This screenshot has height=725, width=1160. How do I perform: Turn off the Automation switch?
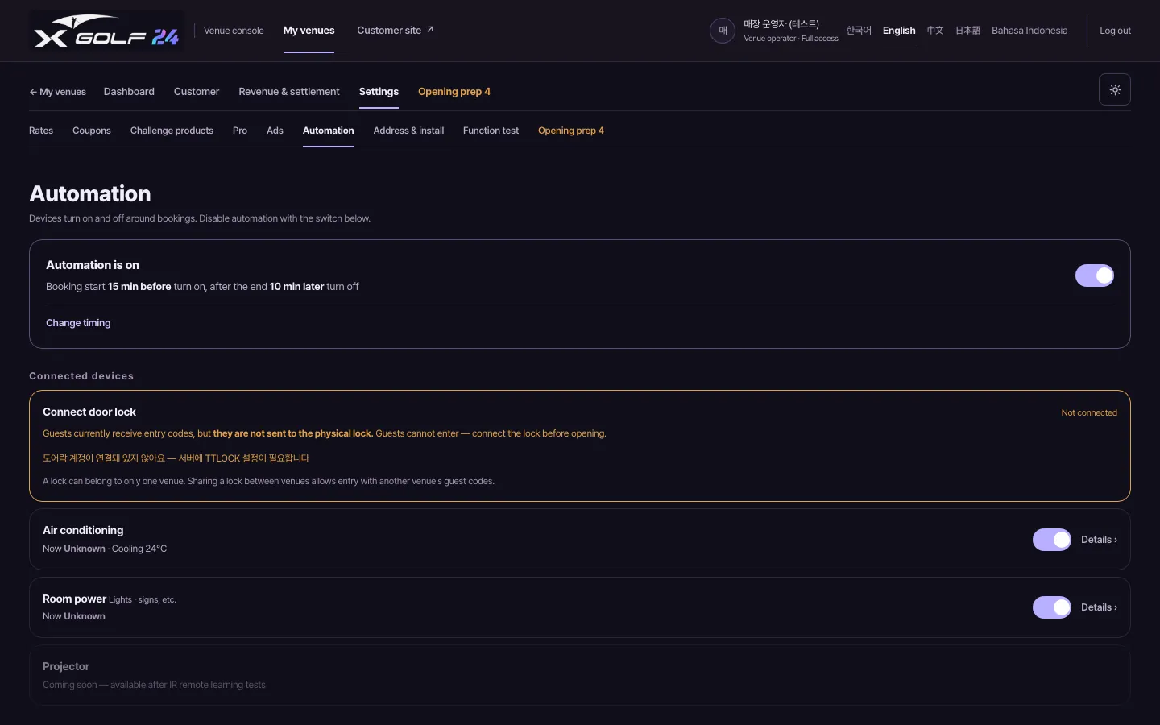pos(1095,275)
